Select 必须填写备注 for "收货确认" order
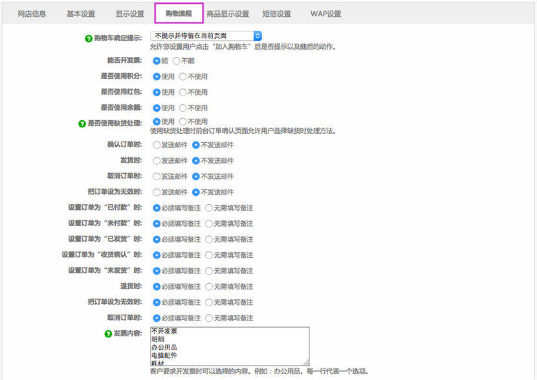Screen dimensions: 537x380 pos(157,255)
